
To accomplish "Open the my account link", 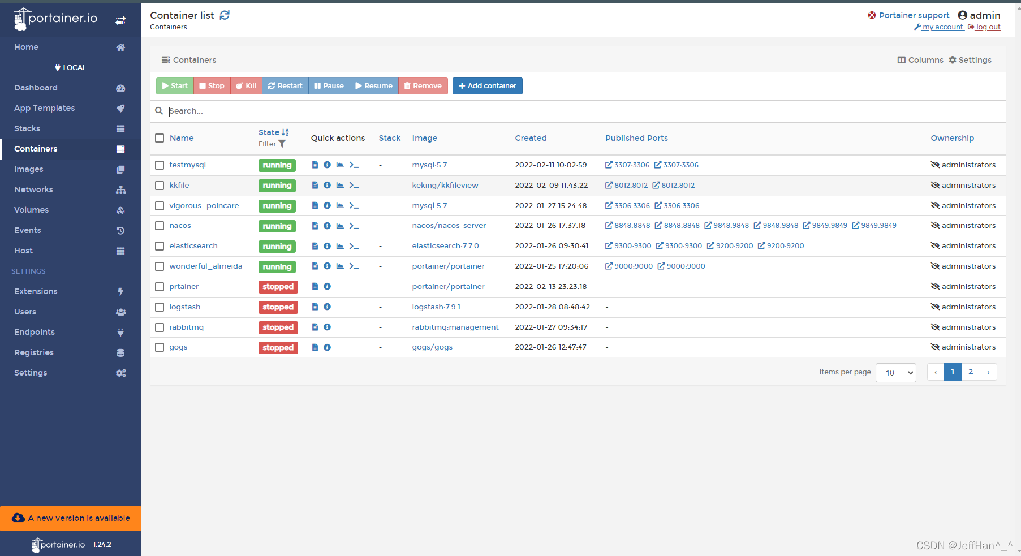I will point(938,27).
